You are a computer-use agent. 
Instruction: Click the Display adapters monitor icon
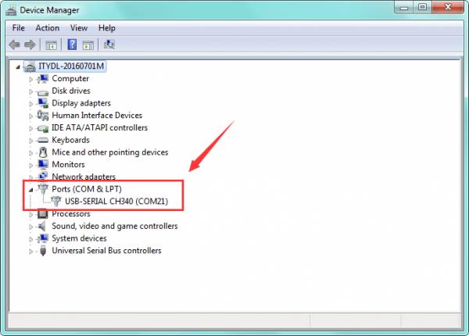click(44, 103)
